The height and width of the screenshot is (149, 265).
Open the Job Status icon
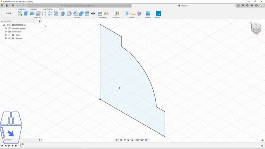click(x=247, y=5)
